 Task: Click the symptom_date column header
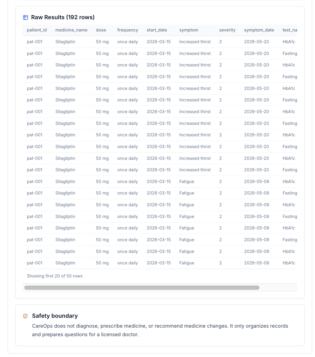click(x=259, y=30)
